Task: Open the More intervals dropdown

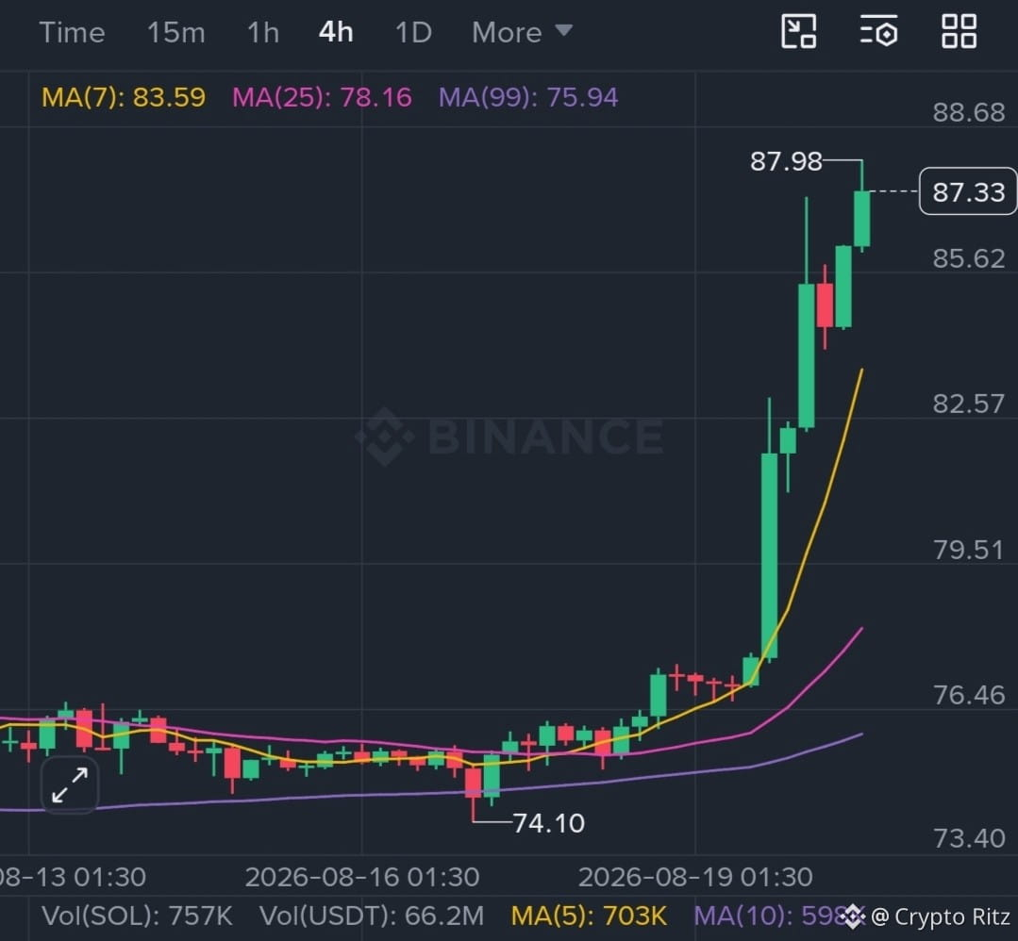Action: (522, 32)
